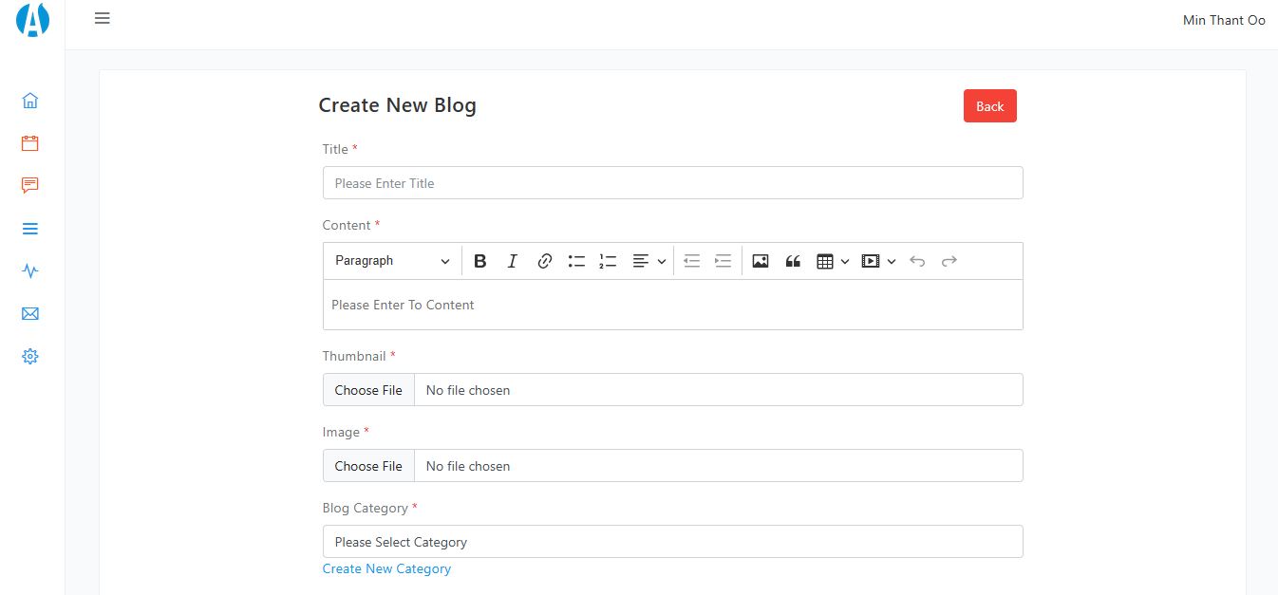This screenshot has height=595, width=1278.
Task: Toggle the hamburger sidebar menu
Action: (x=103, y=18)
